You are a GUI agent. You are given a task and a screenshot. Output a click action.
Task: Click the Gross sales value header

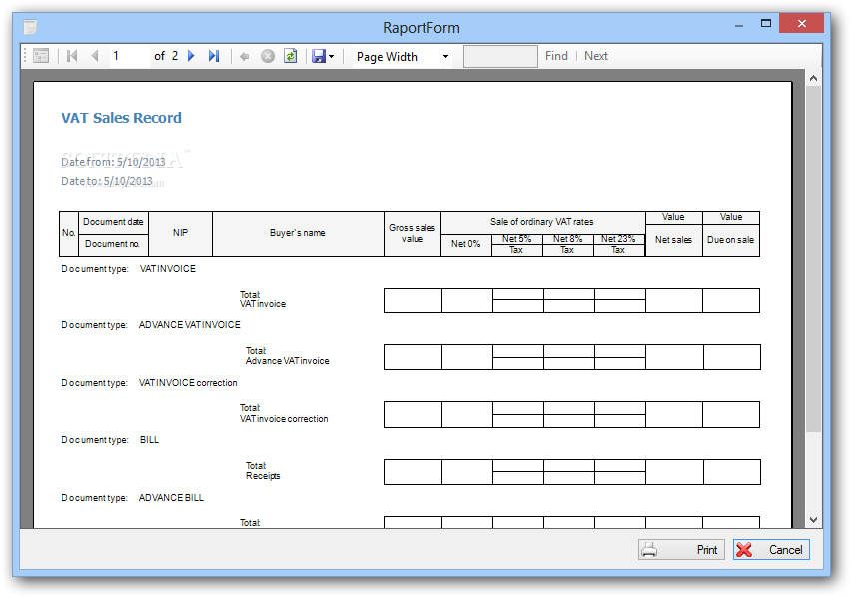point(412,234)
